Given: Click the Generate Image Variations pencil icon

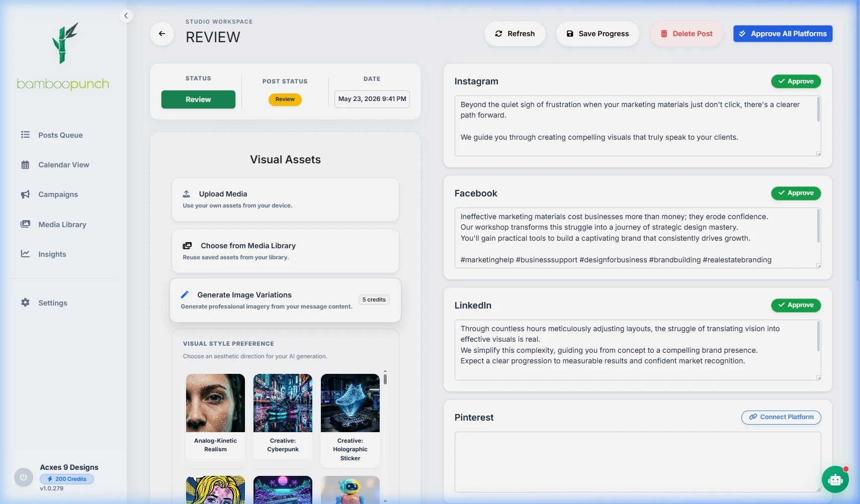Looking at the screenshot, I should [185, 295].
